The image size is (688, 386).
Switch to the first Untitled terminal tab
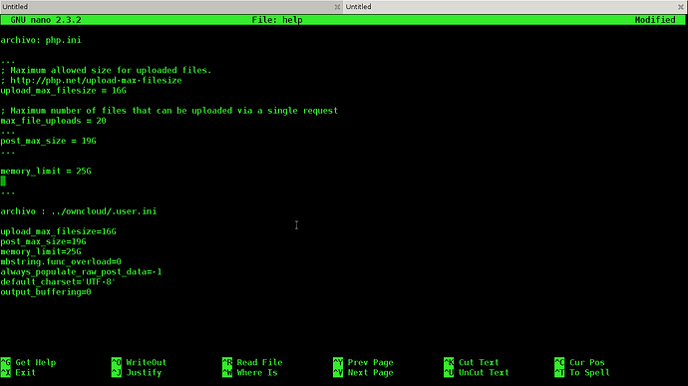[x=172, y=7]
